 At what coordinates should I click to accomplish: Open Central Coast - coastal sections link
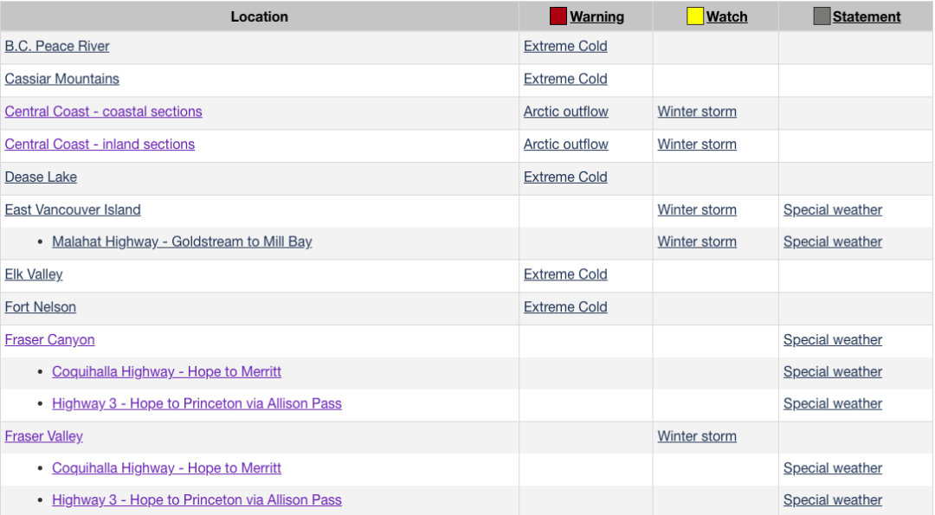tap(103, 112)
